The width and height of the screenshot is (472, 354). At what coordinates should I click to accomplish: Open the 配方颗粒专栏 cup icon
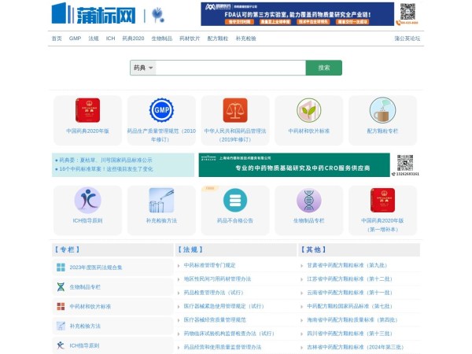tap(382, 110)
